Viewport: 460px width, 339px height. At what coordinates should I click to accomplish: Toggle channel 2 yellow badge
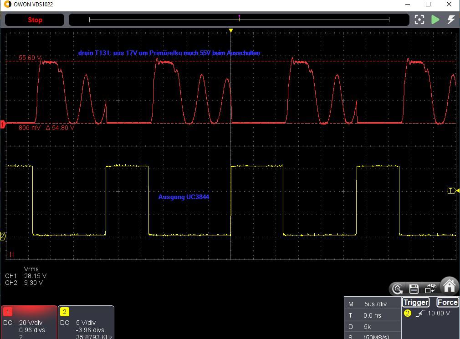click(x=65, y=312)
